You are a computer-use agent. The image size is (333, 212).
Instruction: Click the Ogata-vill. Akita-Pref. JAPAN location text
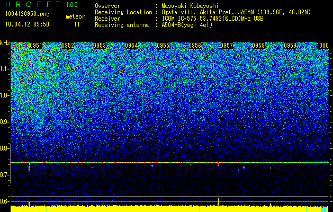236,12
